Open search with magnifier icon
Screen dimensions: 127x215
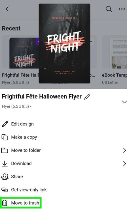[109, 9]
